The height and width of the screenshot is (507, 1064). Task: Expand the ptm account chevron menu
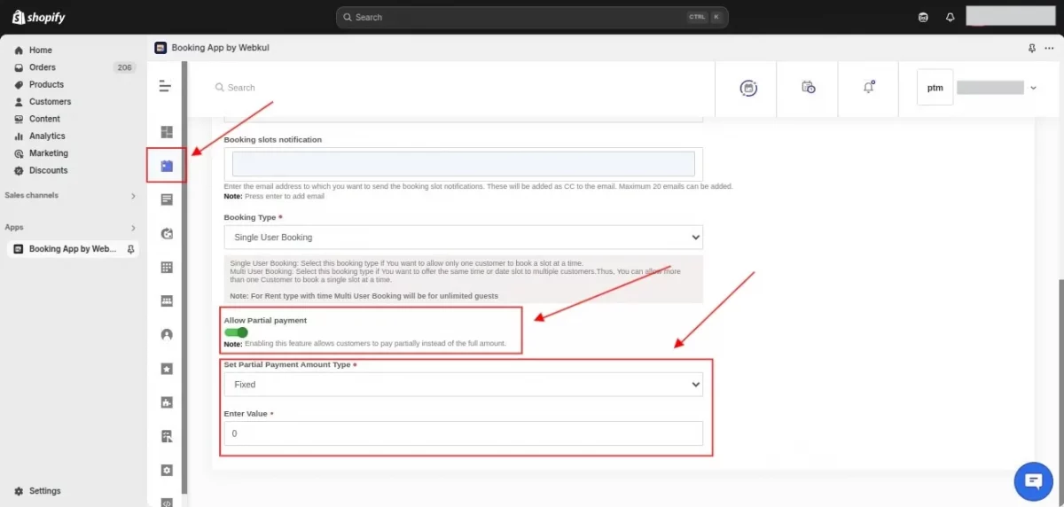tap(1033, 88)
